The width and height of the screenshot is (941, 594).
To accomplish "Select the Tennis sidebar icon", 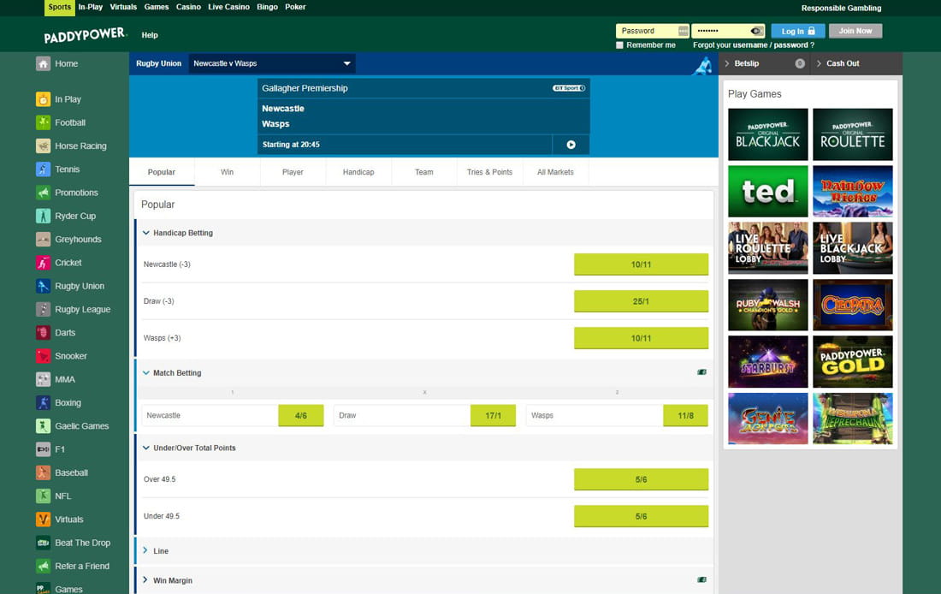I will click(x=44, y=169).
